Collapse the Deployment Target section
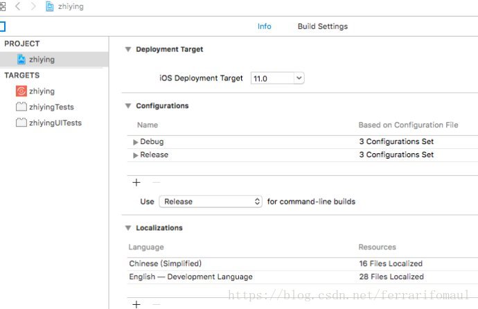 coord(128,49)
